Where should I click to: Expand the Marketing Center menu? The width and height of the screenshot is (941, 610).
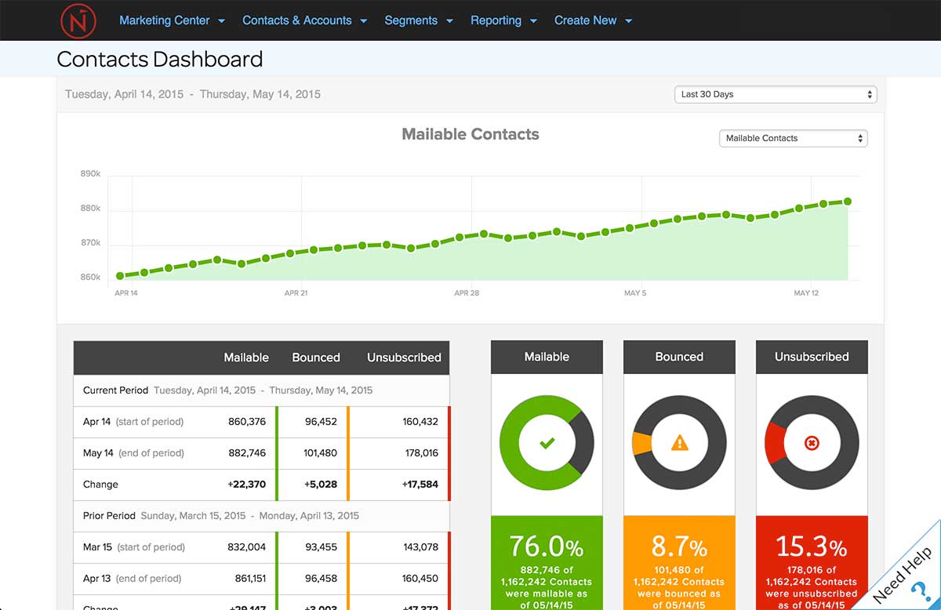coord(172,20)
